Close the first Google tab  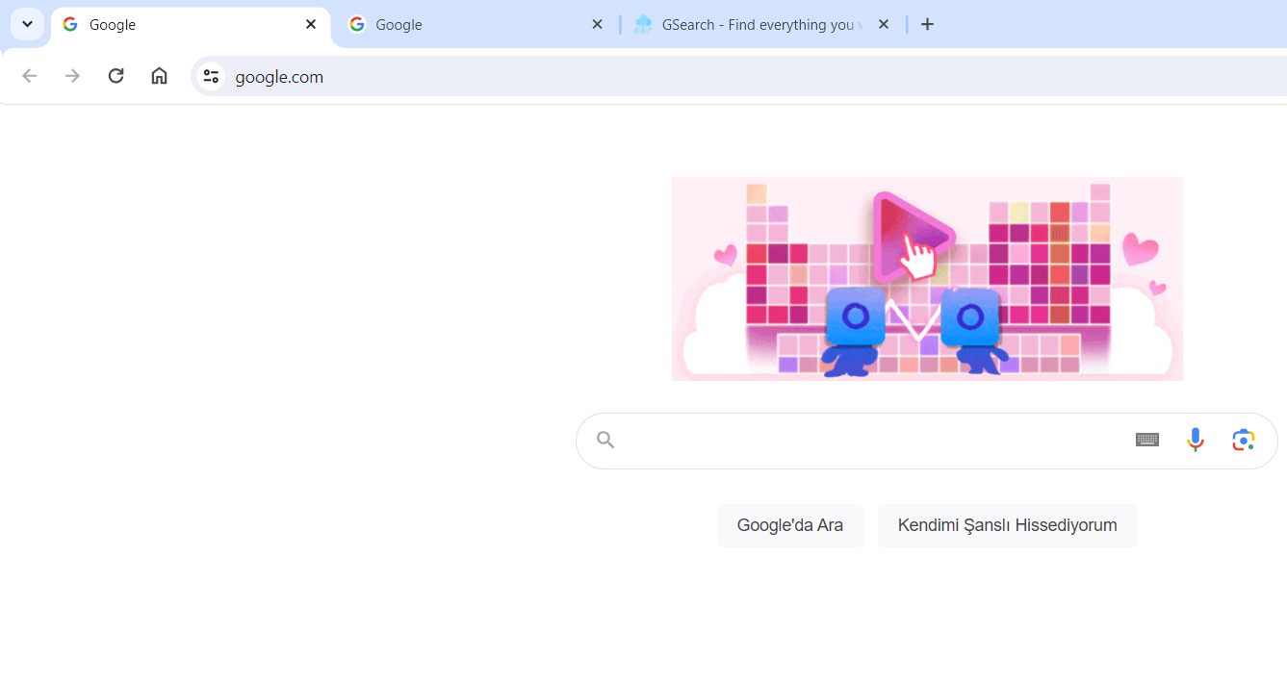[x=311, y=24]
